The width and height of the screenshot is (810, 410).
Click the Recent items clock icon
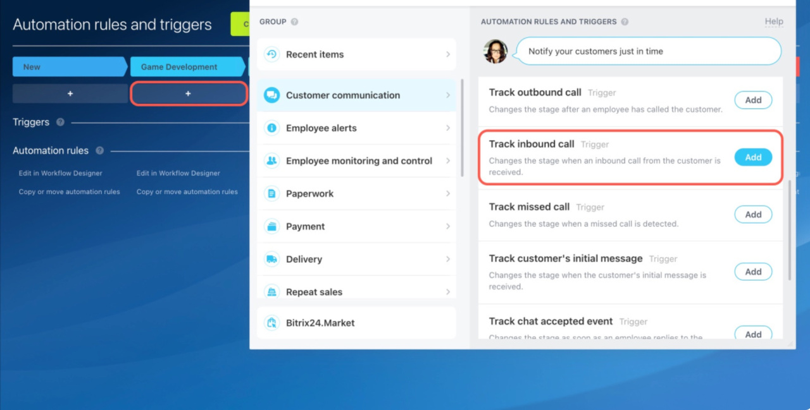[271, 54]
